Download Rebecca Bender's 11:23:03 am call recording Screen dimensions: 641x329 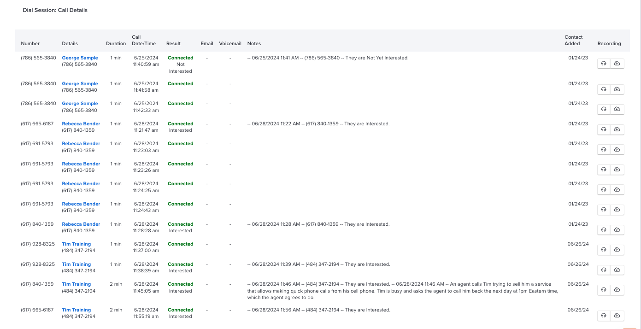617,150
